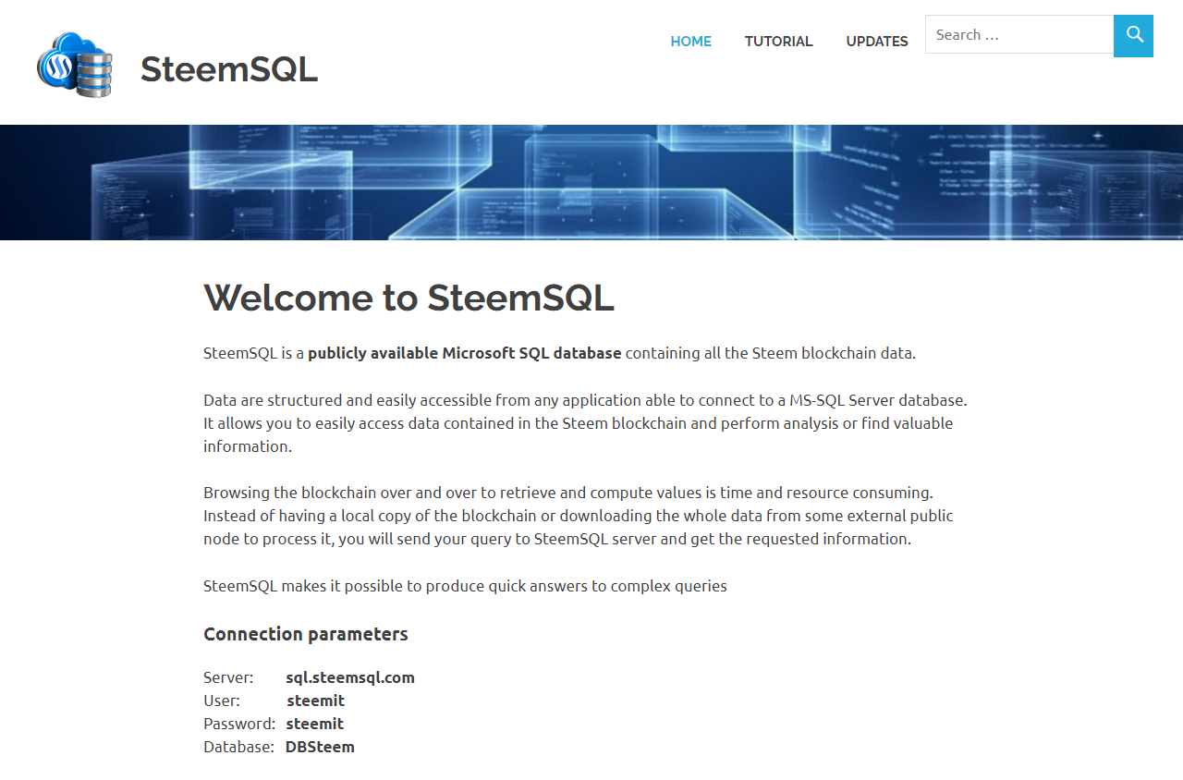Open the SteemSQL site title link
Screen dimensions: 1183x780
pyautogui.click(x=229, y=69)
